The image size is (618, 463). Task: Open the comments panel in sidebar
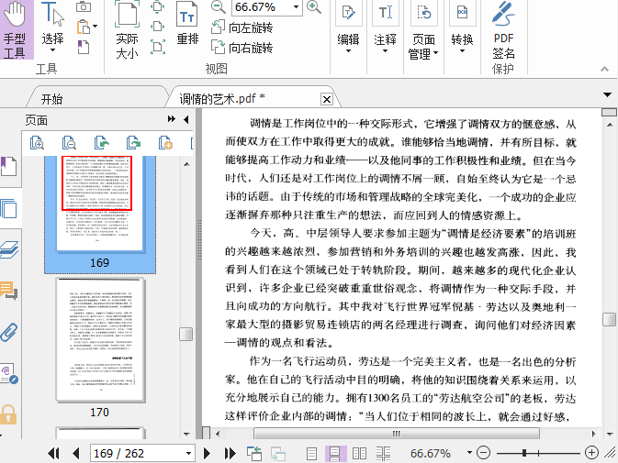point(9,292)
